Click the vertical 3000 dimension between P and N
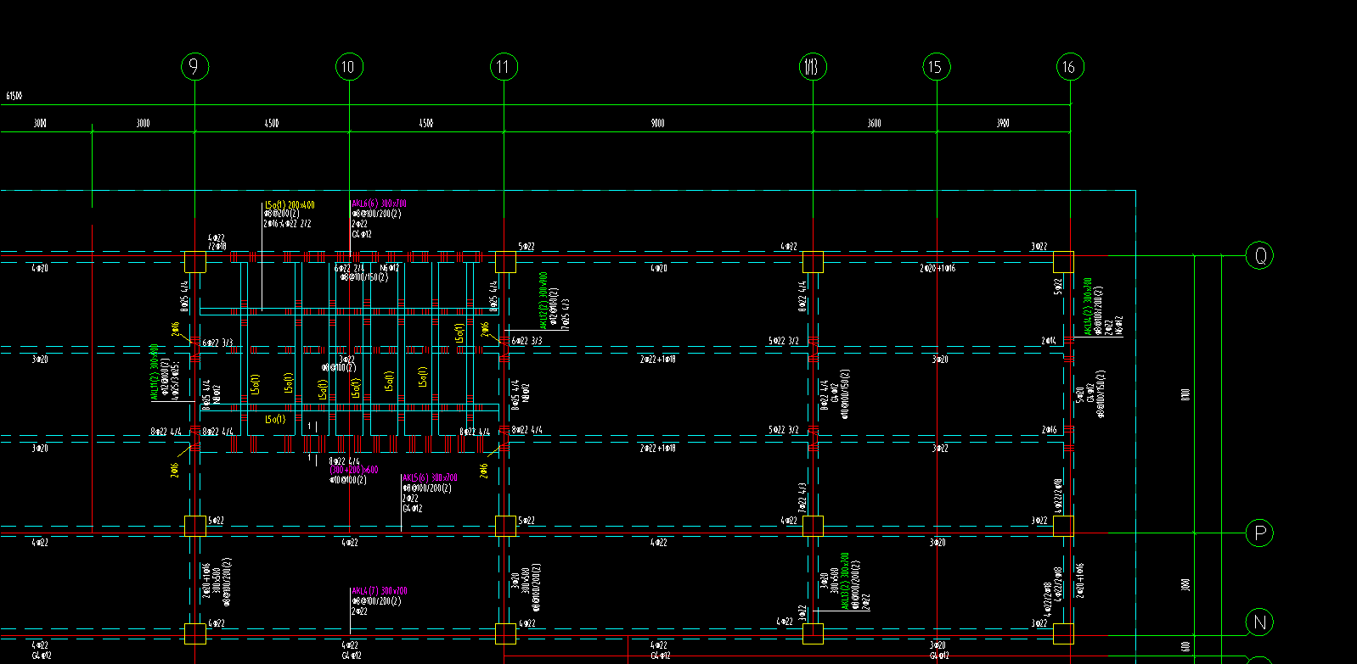 tap(1185, 585)
